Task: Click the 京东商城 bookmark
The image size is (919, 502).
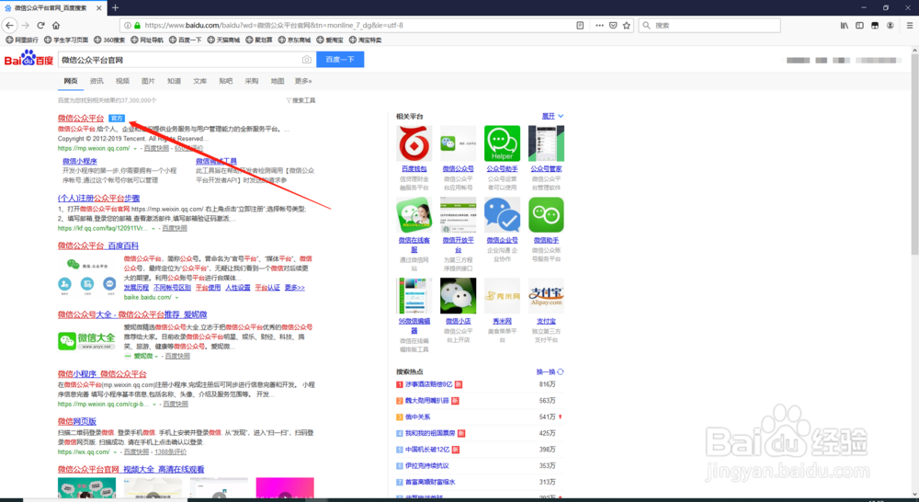Action: (x=294, y=40)
